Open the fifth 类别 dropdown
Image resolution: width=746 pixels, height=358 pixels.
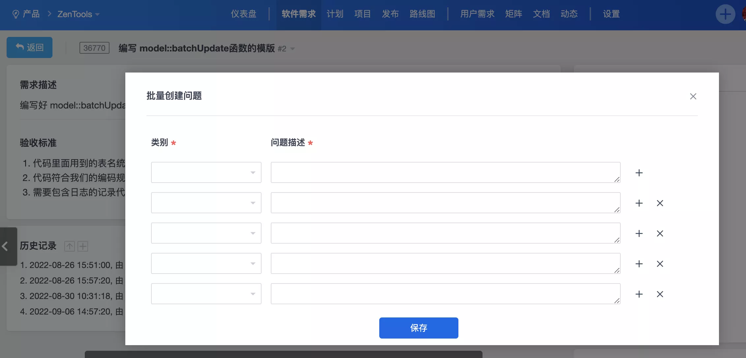pos(206,294)
